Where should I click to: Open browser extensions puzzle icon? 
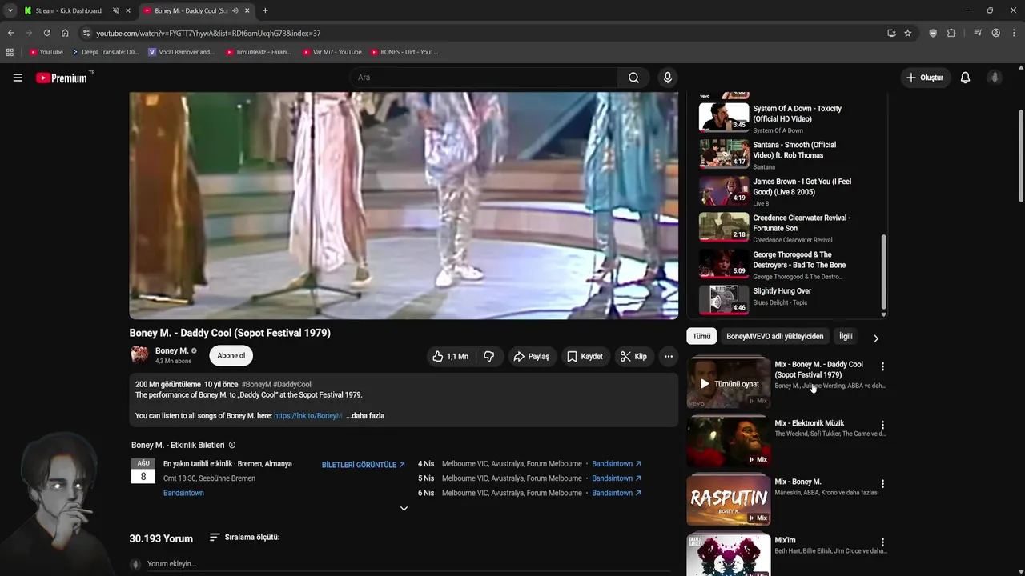tap(951, 33)
